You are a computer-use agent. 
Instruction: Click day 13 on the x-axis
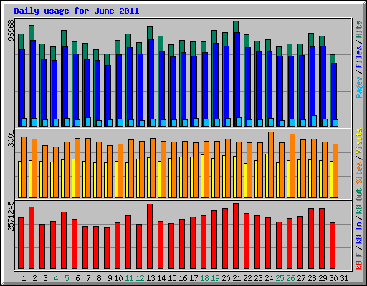click(151, 278)
